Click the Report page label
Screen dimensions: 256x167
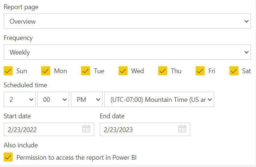point(21,7)
